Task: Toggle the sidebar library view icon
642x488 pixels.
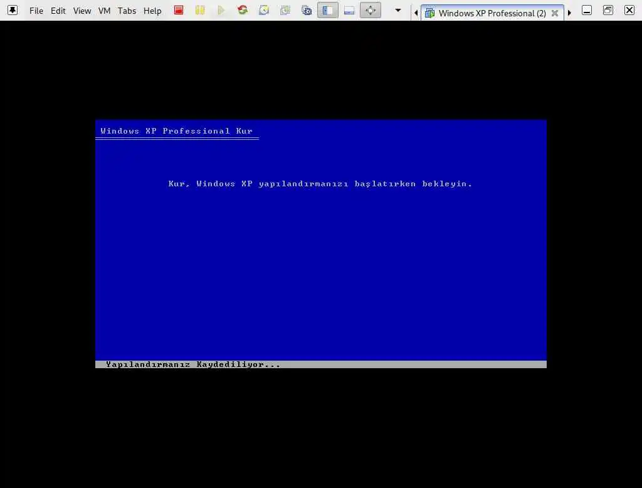Action: point(327,10)
